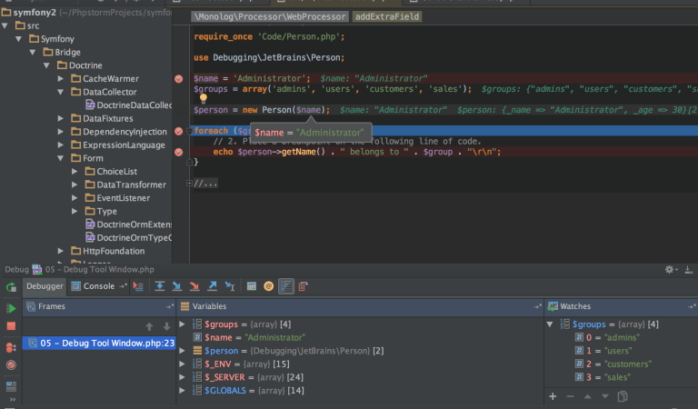Expand the CacheWarmer folder
The height and width of the screenshot is (409, 698).
pos(61,79)
